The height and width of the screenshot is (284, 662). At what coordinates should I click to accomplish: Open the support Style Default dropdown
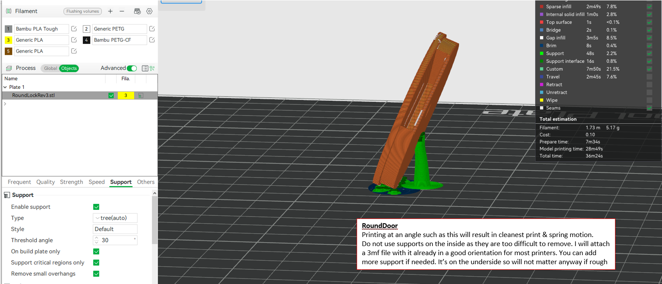point(115,229)
